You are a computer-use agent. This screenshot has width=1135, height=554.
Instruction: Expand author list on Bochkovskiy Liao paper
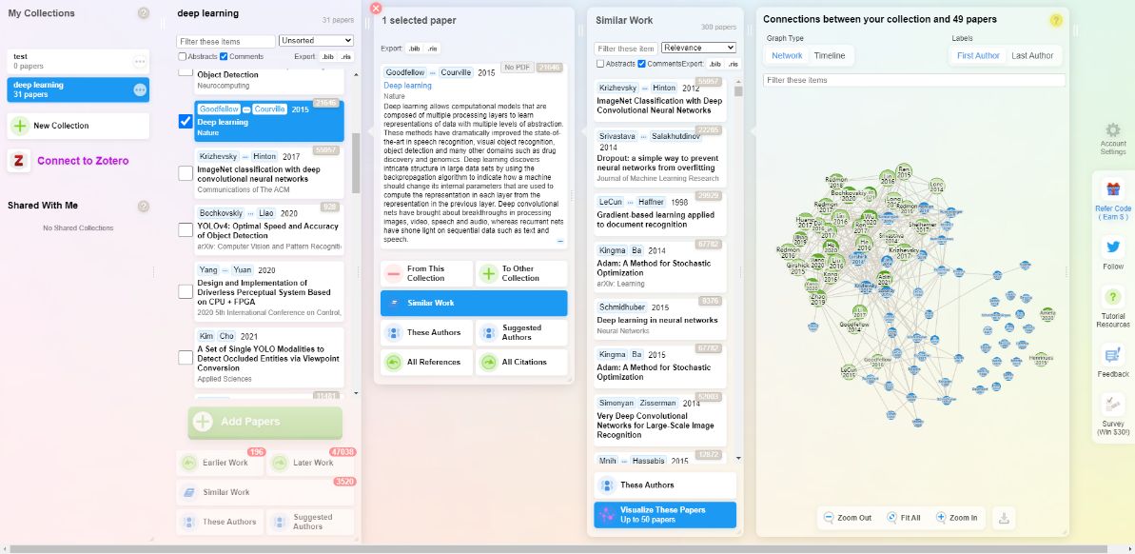coord(250,213)
